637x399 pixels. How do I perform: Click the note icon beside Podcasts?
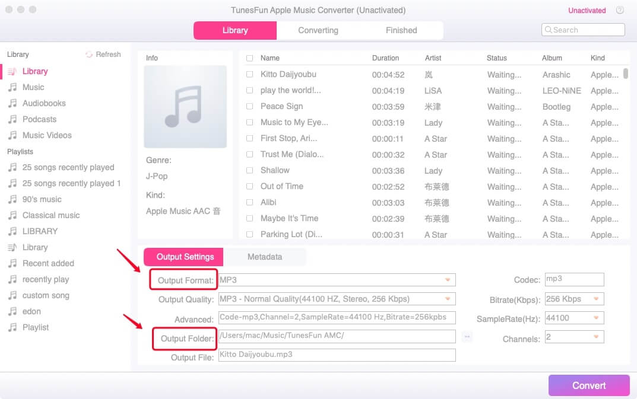pos(12,119)
